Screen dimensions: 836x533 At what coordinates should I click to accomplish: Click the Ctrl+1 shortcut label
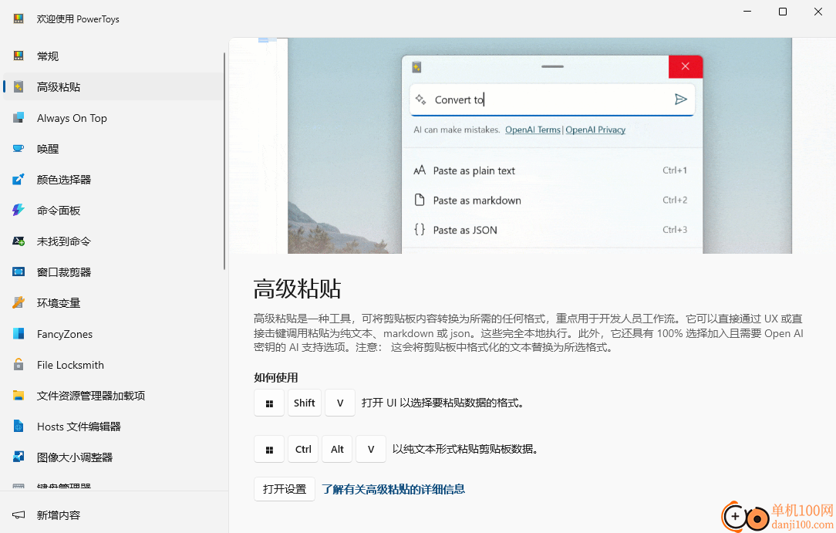(675, 170)
